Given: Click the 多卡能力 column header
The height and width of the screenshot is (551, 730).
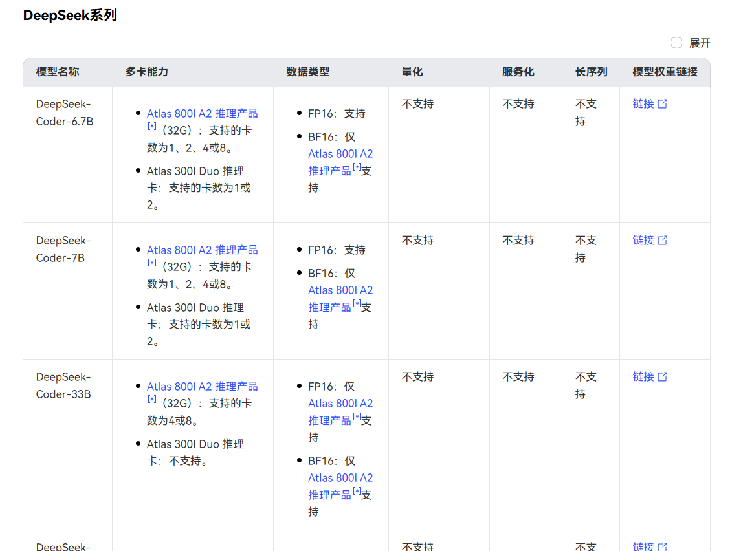Looking at the screenshot, I should click(x=147, y=72).
